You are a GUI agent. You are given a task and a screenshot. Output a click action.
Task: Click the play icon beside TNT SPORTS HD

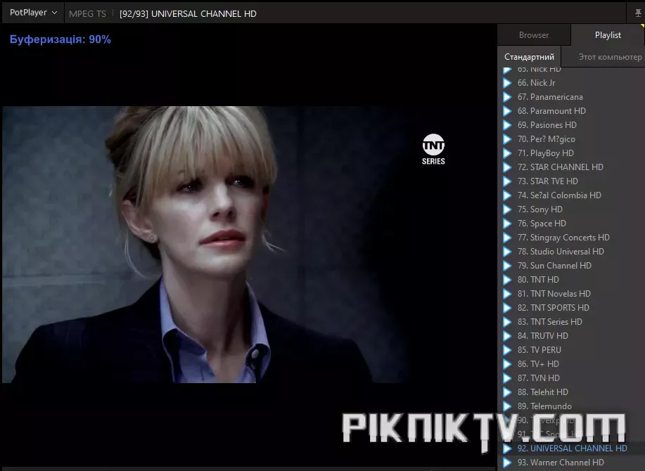tap(507, 308)
